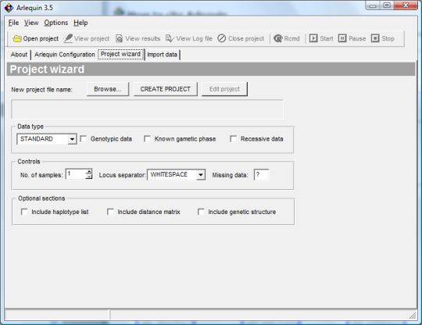Click the Edit project button

tap(224, 89)
